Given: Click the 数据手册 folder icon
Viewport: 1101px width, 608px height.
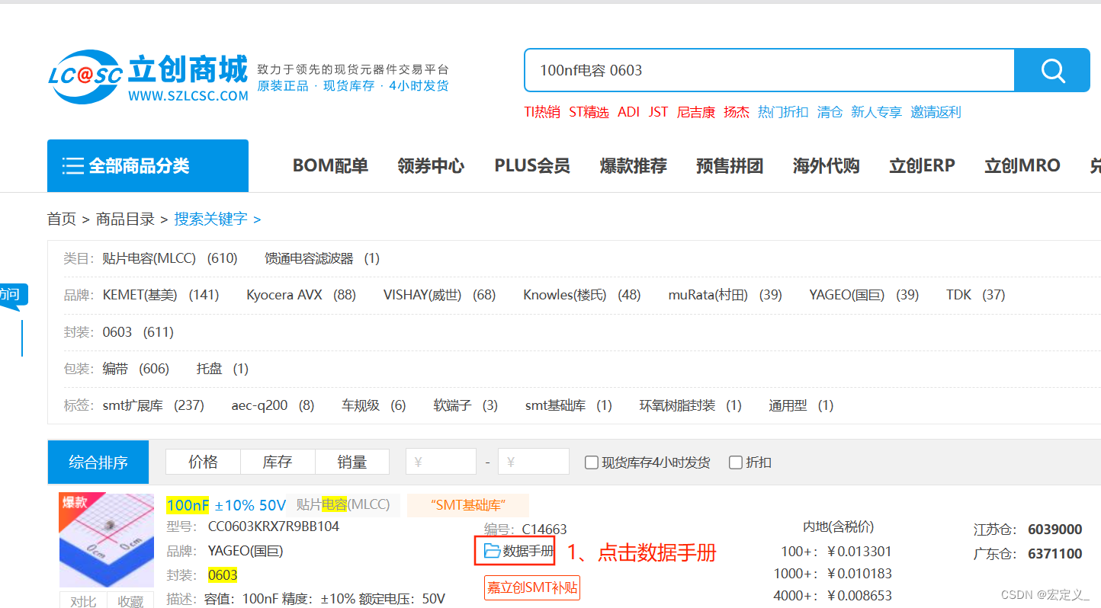Looking at the screenshot, I should pyautogui.click(x=492, y=551).
